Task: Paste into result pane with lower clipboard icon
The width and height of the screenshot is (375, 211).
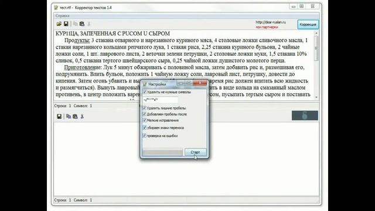Action: tap(75, 116)
